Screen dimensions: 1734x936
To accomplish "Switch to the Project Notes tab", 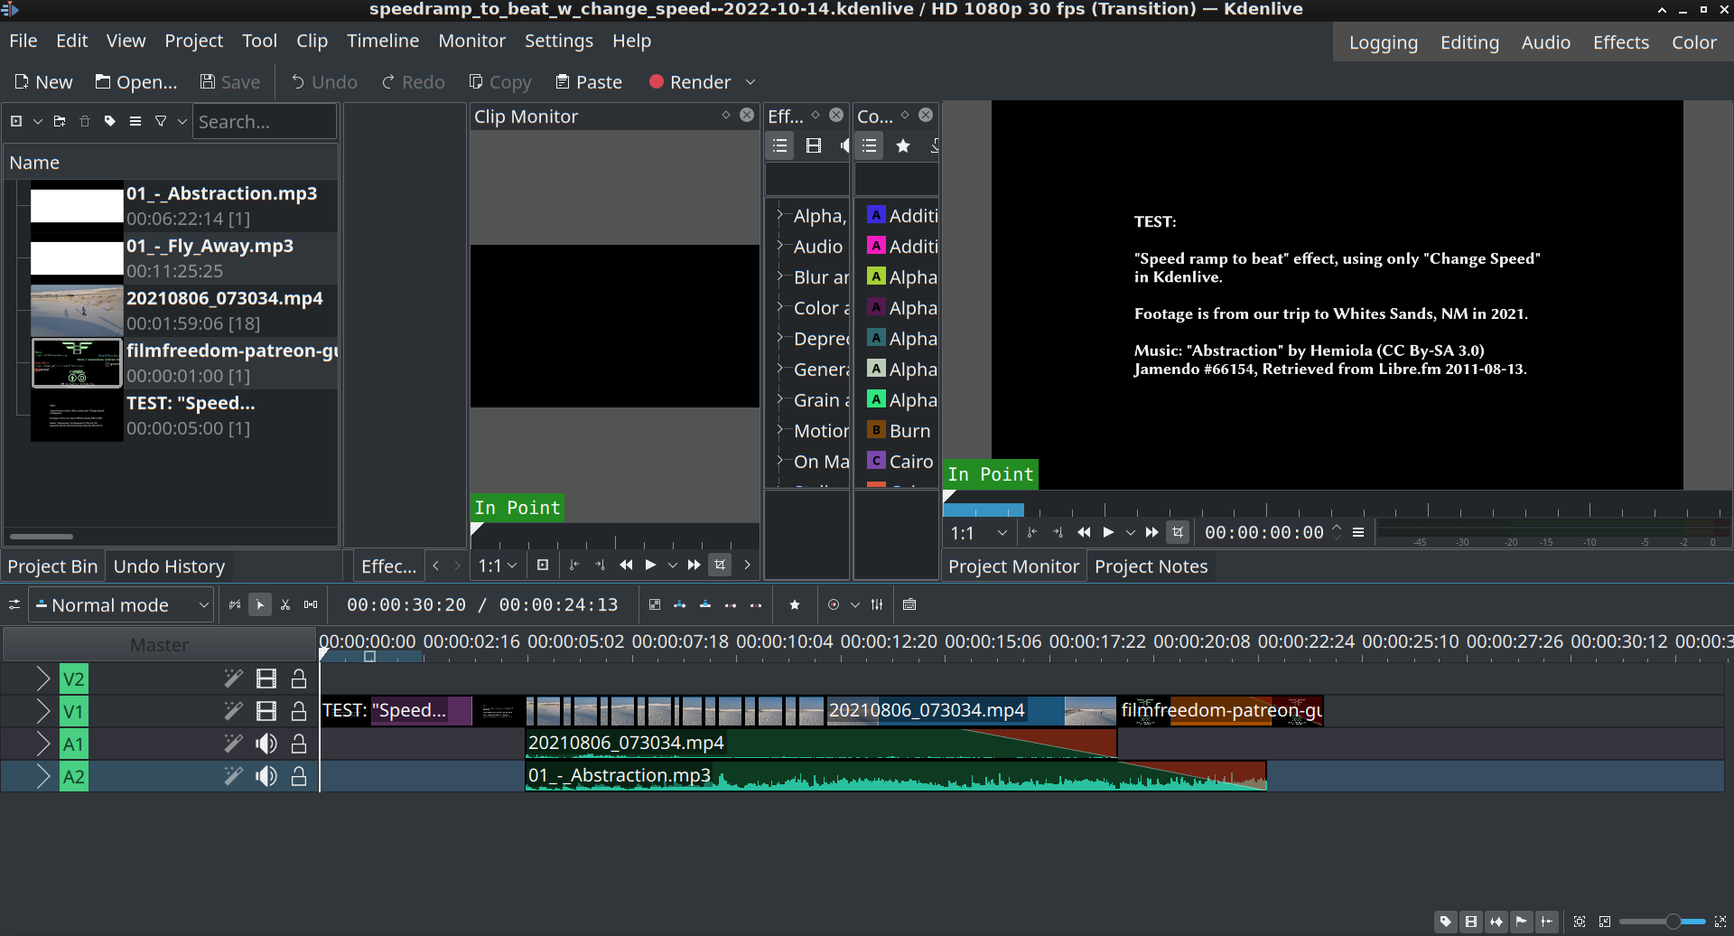I will point(1151,566).
